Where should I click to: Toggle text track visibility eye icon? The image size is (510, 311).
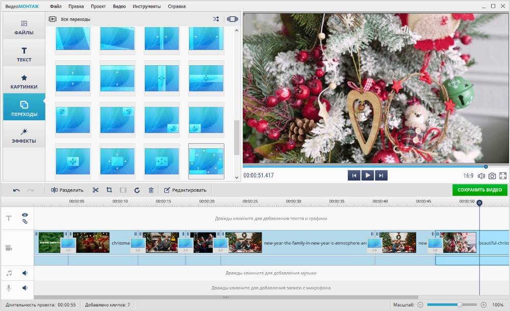[24, 215]
